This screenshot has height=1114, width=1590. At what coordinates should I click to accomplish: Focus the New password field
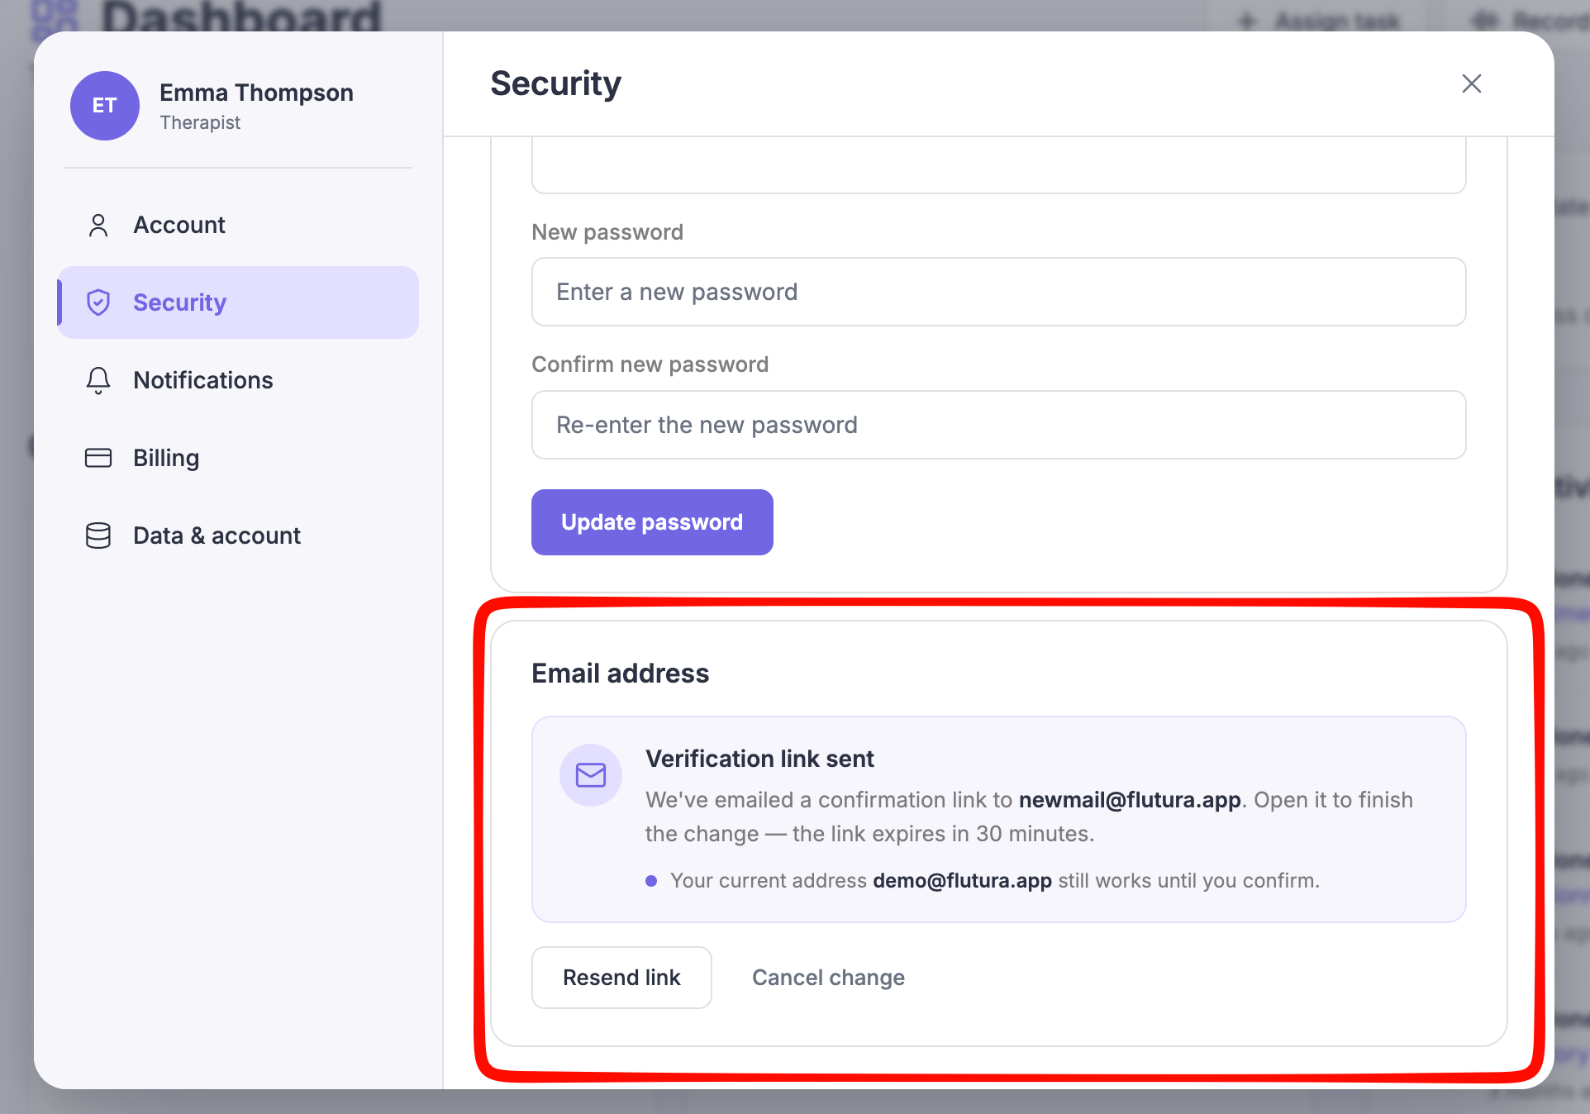point(998,292)
